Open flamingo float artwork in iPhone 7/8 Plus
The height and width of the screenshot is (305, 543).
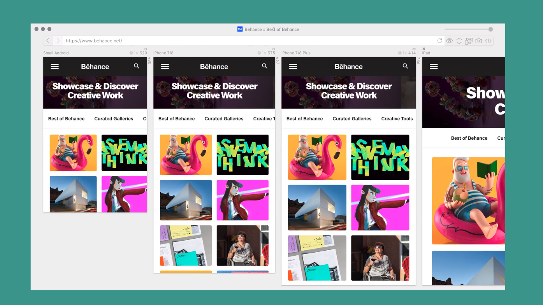317,157
